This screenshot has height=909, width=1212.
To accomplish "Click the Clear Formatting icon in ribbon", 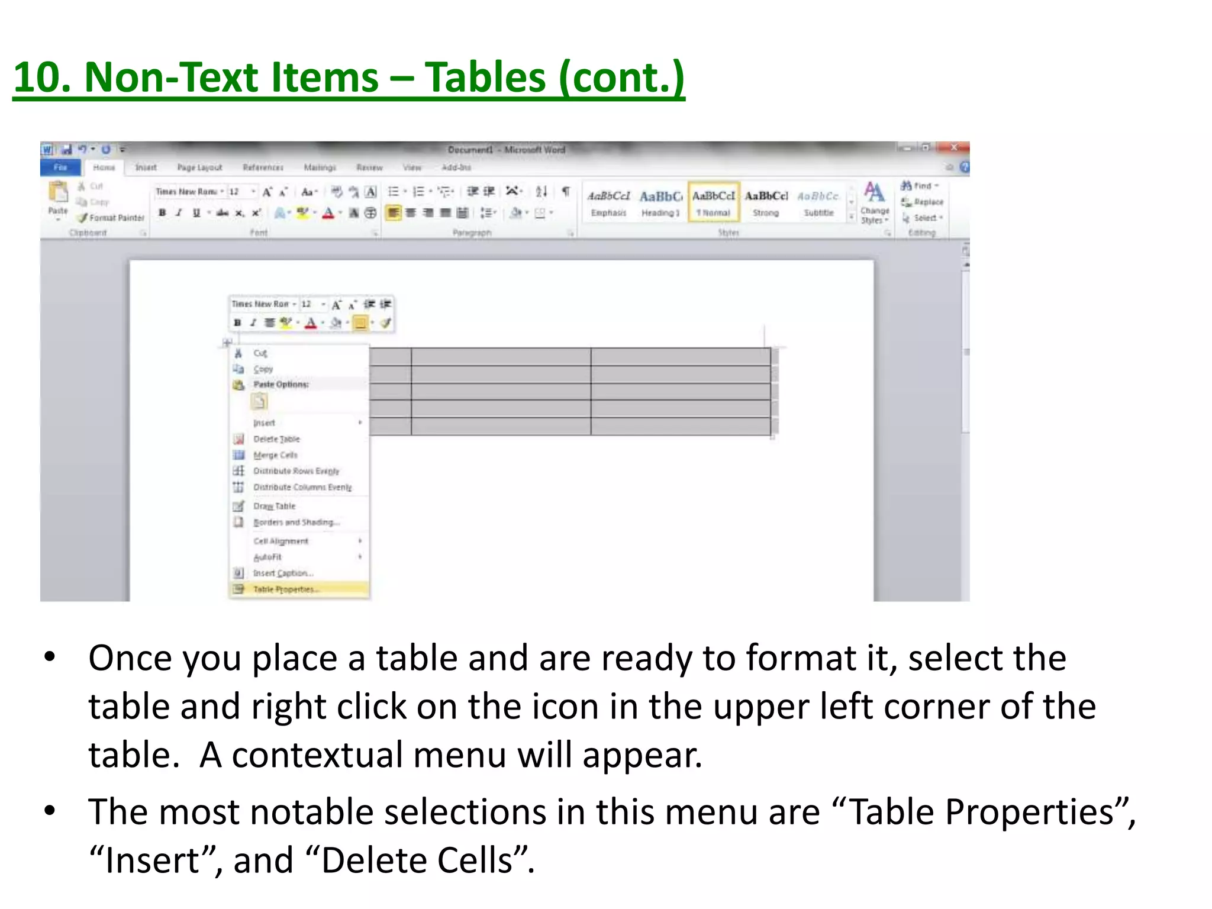I will click(x=337, y=192).
